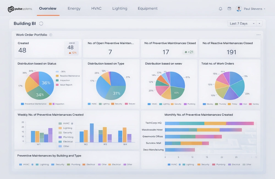Switch to the Energy tab
Viewport: 275px width, 179px height.
74,9
